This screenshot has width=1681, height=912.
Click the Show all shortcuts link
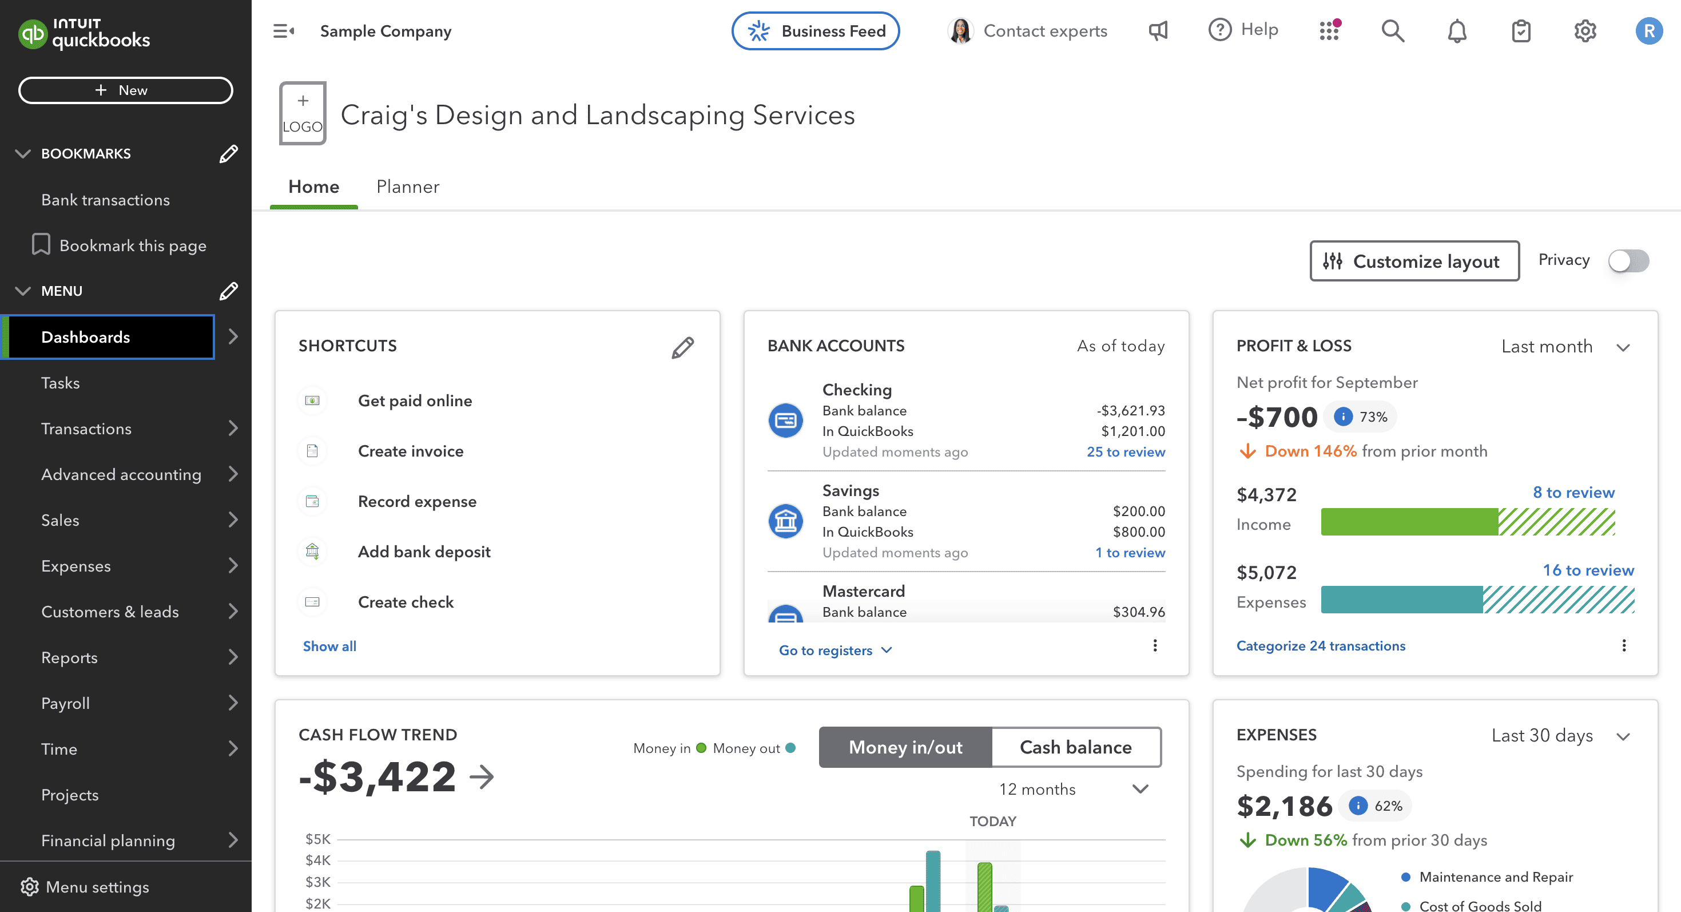click(329, 647)
